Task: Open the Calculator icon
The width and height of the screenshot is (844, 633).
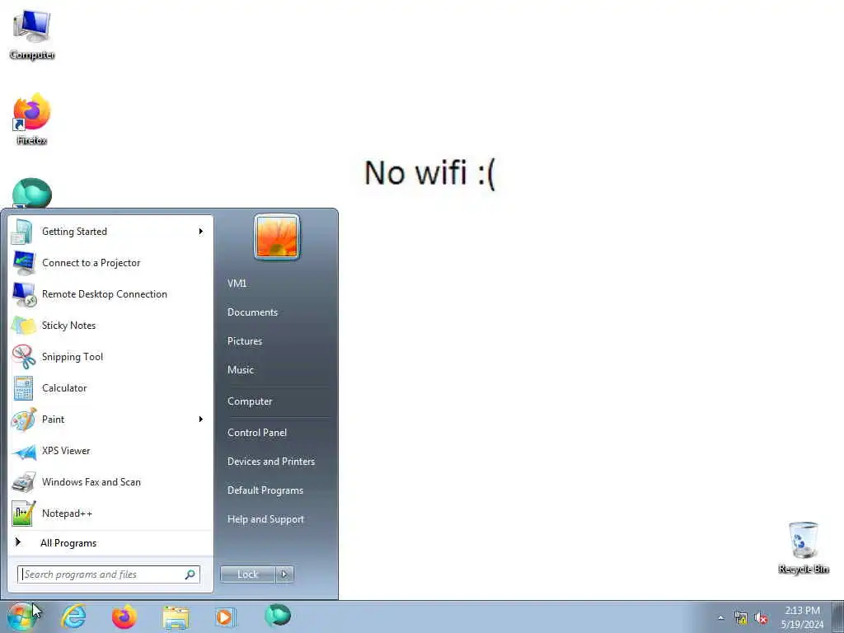Action: (x=23, y=388)
